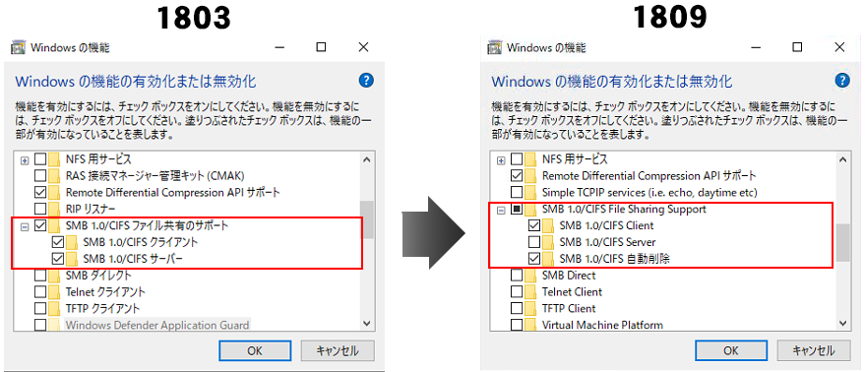The image size is (865, 372).
Task: Enable SMB 1.0/CIFS Server checkbox
Action: pos(534,242)
